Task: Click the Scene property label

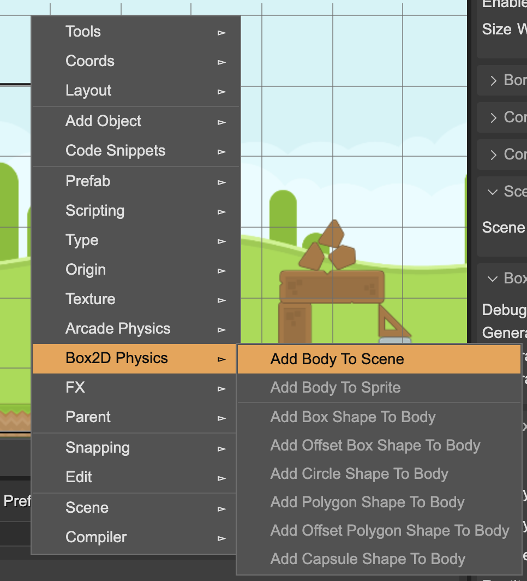Action: 504,228
